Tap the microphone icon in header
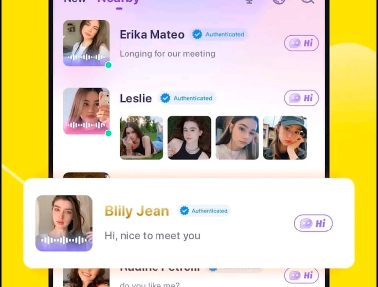The image size is (378, 287). 249,1
